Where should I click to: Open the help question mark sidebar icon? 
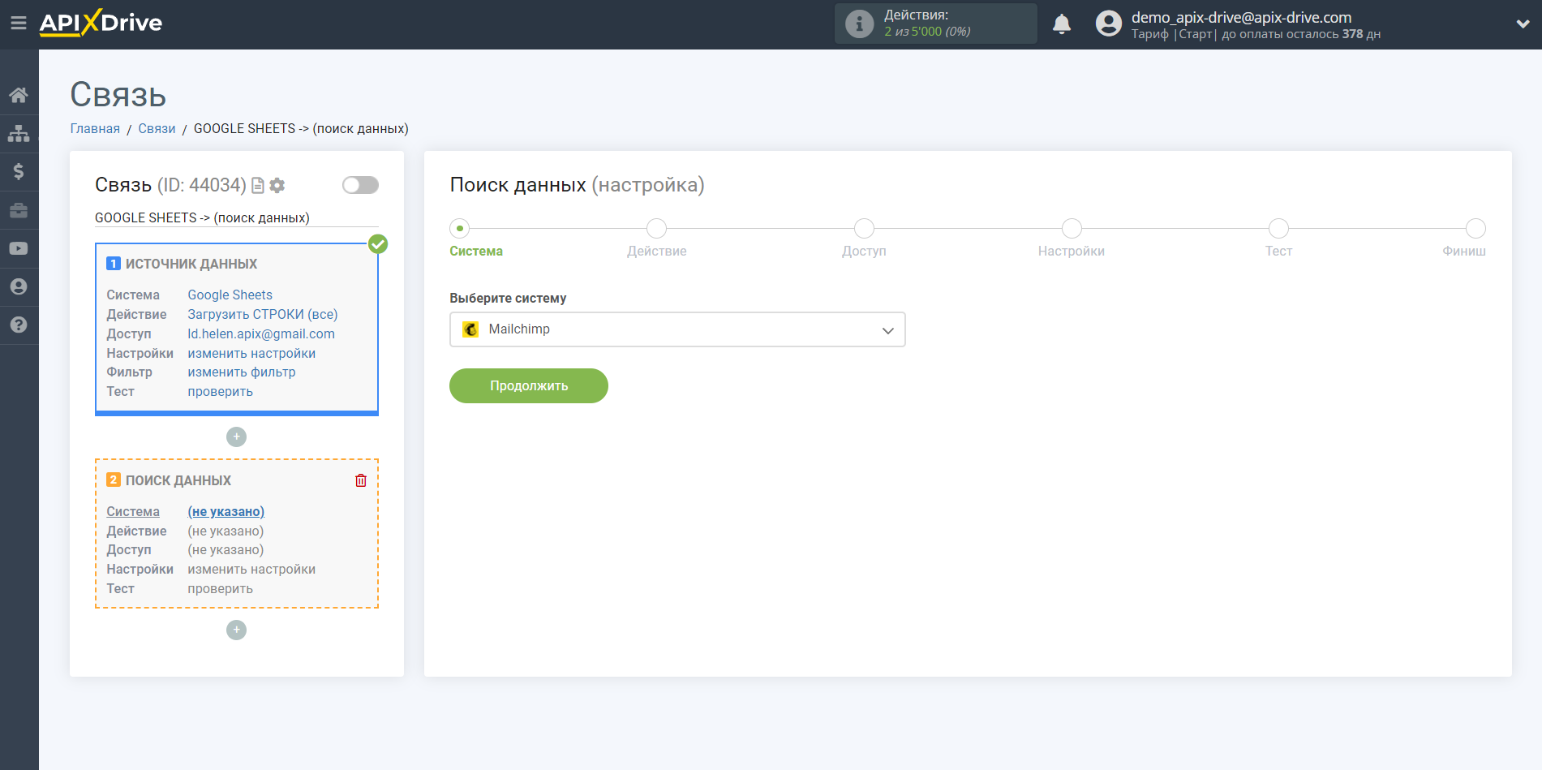pos(19,325)
